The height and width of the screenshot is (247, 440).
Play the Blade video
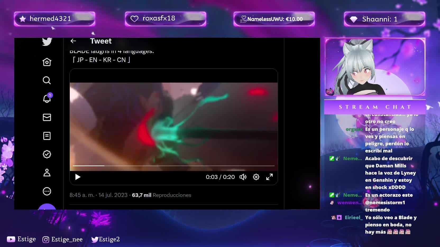click(78, 177)
